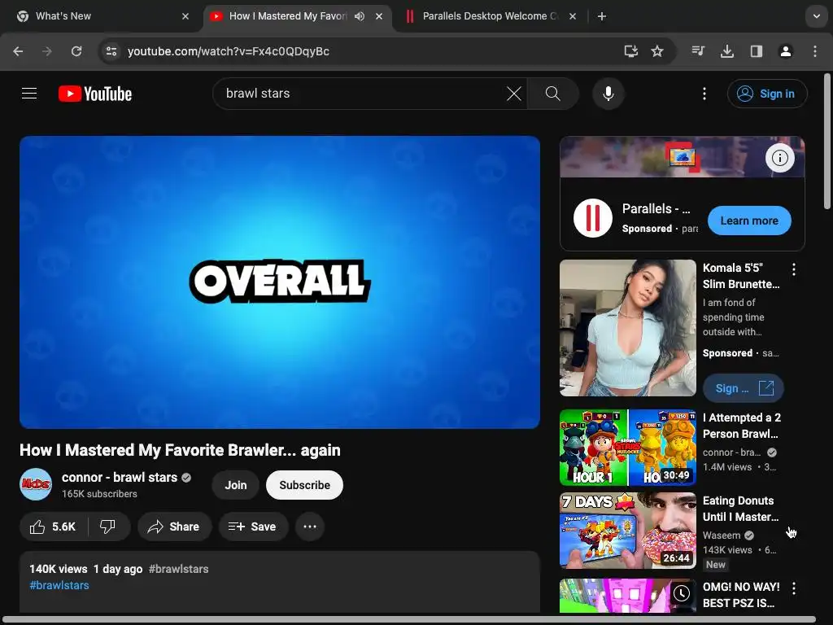This screenshot has width=833, height=625.
Task: Open the Komala sponsored ad thumbnail
Action: click(627, 328)
